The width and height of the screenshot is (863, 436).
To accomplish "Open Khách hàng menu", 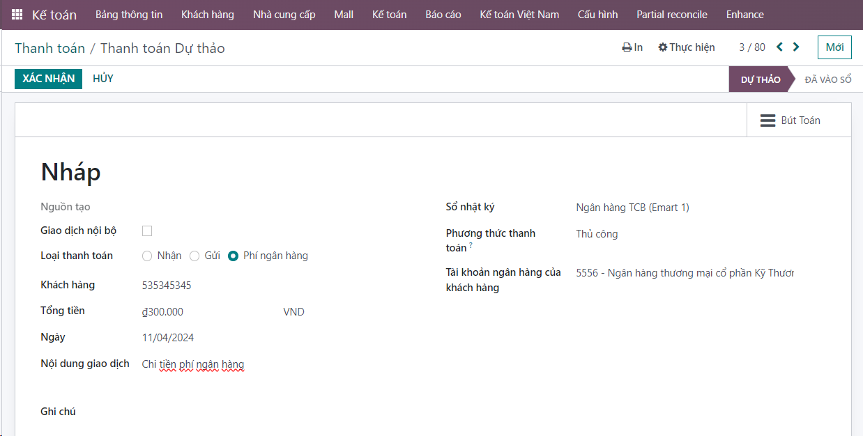I will 208,15.
